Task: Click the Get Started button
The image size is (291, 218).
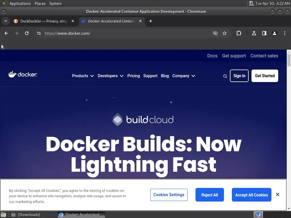Action: pos(265,76)
